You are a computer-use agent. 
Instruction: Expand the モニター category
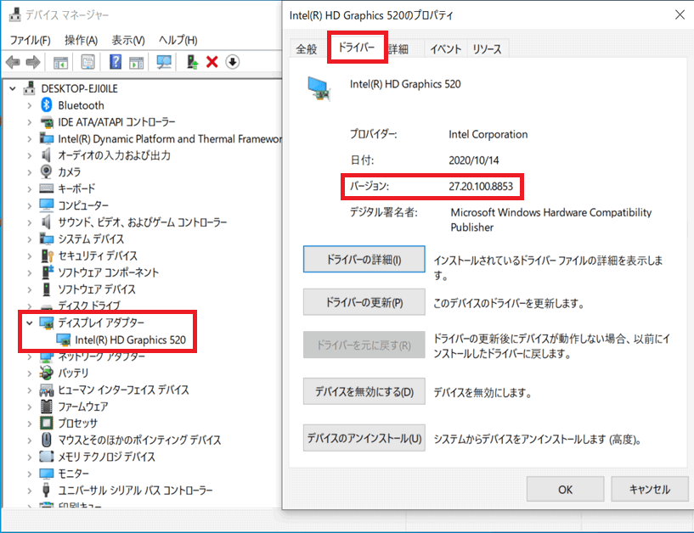[x=29, y=474]
